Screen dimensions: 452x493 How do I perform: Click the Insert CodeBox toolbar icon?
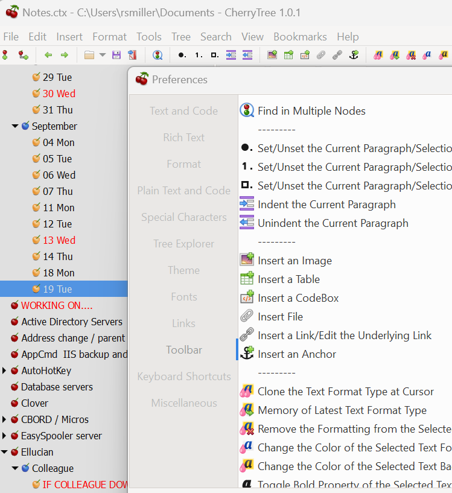(305, 55)
